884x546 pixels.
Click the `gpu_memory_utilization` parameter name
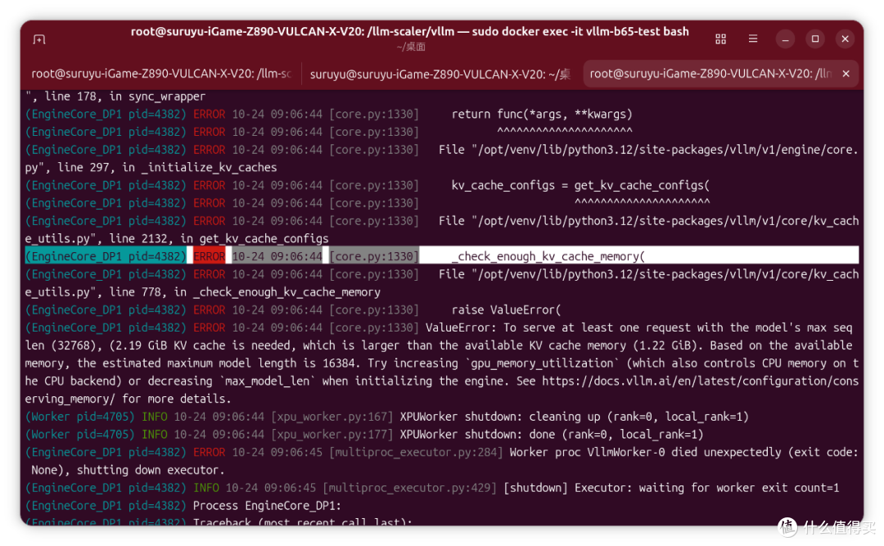click(543, 363)
